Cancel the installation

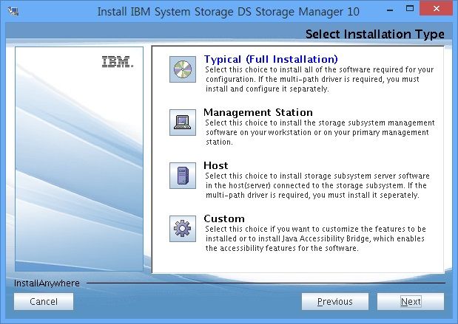tap(44, 302)
